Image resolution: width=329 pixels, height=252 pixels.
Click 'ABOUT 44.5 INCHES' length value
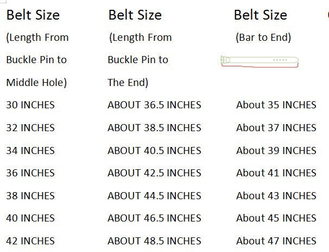(x=154, y=195)
